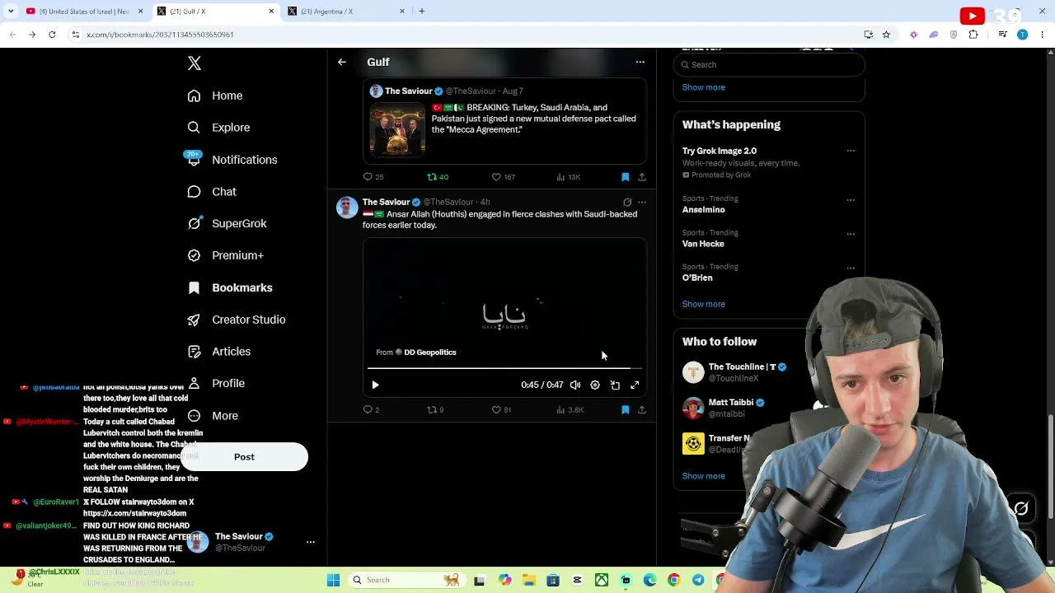The width and height of the screenshot is (1055, 593).
Task: Open Notifications in the sidebar
Action: pos(232,160)
